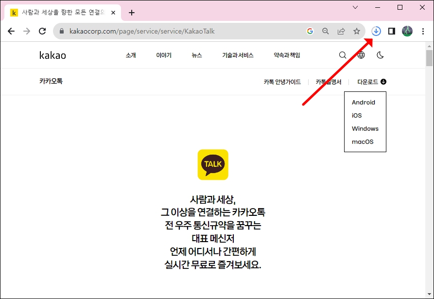Click the Chrome profile avatar
Image resolution: width=434 pixels, height=299 pixels.
407,31
